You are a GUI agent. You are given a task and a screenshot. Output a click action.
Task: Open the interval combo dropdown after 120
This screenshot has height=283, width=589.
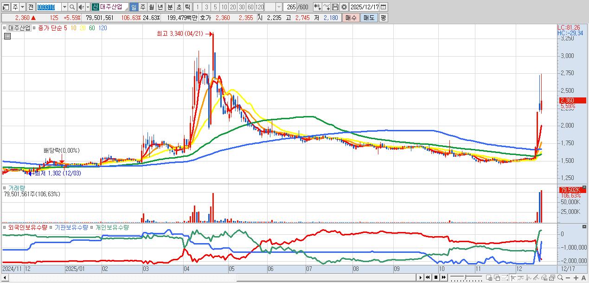point(278,7)
